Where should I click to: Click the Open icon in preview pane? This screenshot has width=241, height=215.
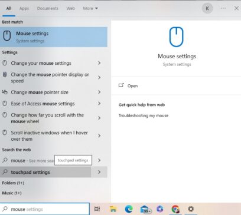(x=121, y=85)
